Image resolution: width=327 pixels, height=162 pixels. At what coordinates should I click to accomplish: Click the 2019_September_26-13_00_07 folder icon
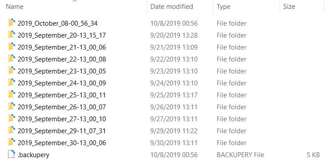(x=12, y=106)
